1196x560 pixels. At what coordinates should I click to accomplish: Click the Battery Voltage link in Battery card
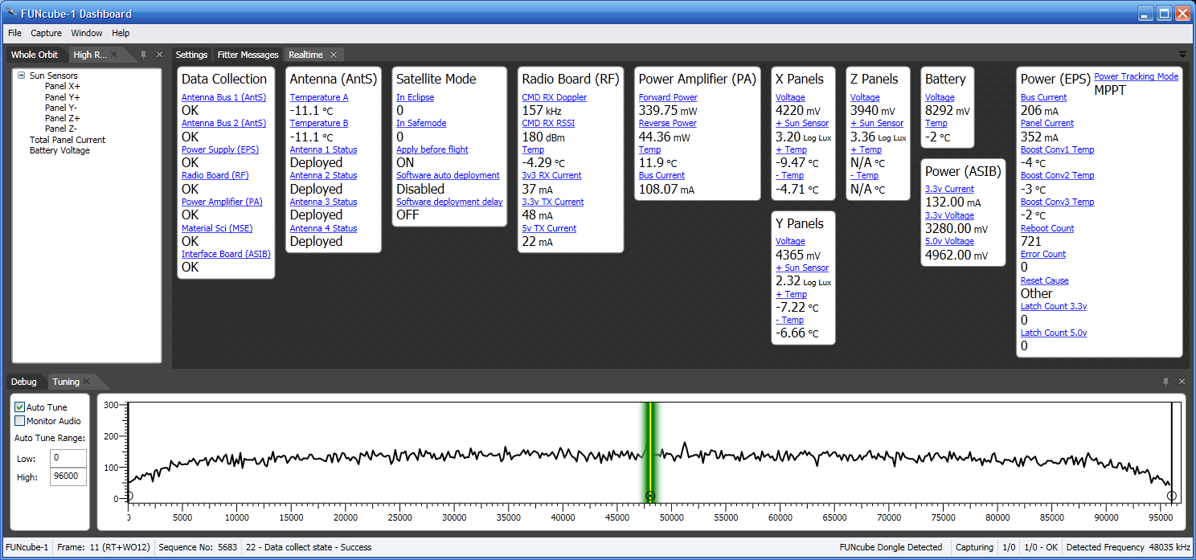click(940, 97)
